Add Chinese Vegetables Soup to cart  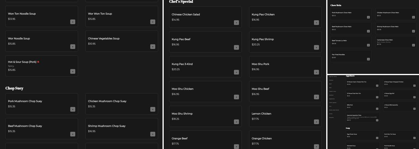pos(153,46)
